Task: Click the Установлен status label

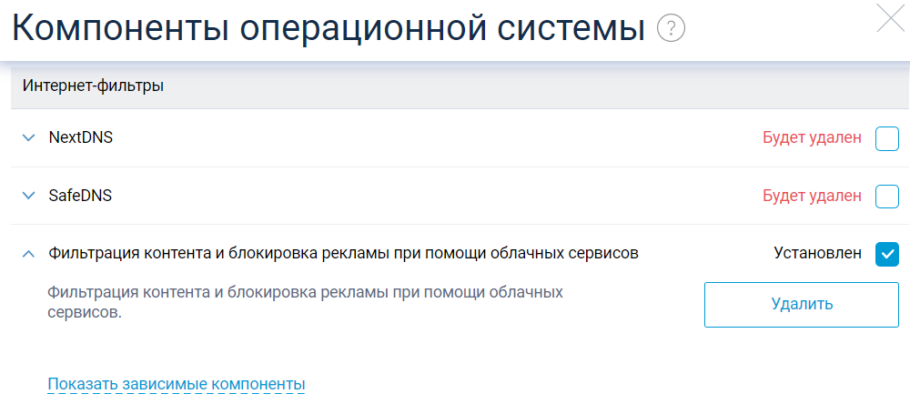Action: tap(817, 254)
